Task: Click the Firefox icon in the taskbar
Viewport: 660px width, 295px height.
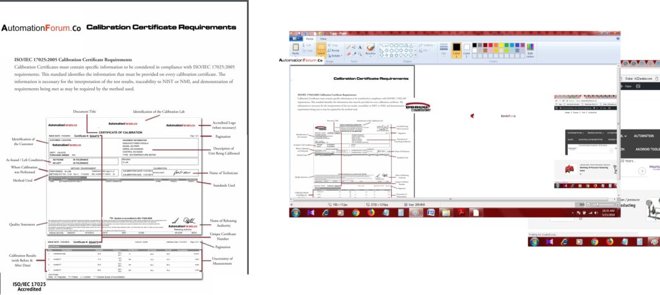Action: click(372, 213)
